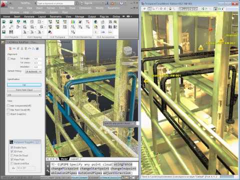Screen dimensions: 240x180
Task: Open the dropdown below From Point Cloud
Action: 24,94
